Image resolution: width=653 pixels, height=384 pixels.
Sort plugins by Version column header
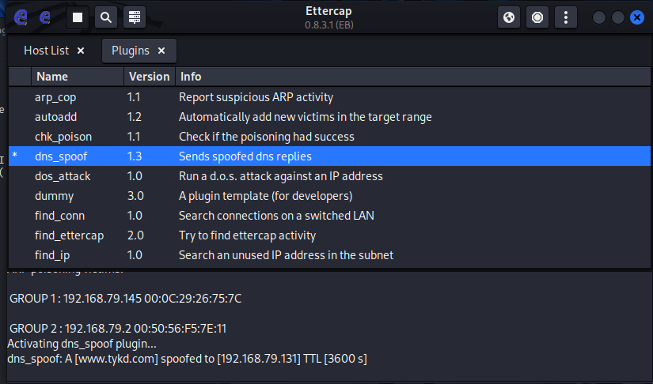[x=148, y=77]
